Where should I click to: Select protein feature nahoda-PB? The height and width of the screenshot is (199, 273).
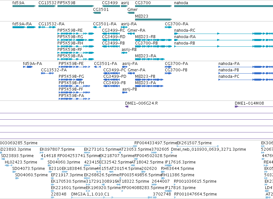pos(246,73)
